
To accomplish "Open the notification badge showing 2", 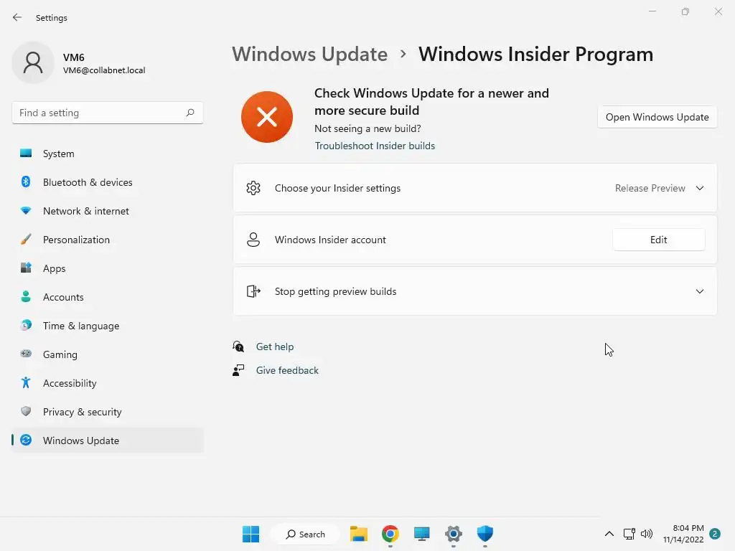I will (x=714, y=534).
